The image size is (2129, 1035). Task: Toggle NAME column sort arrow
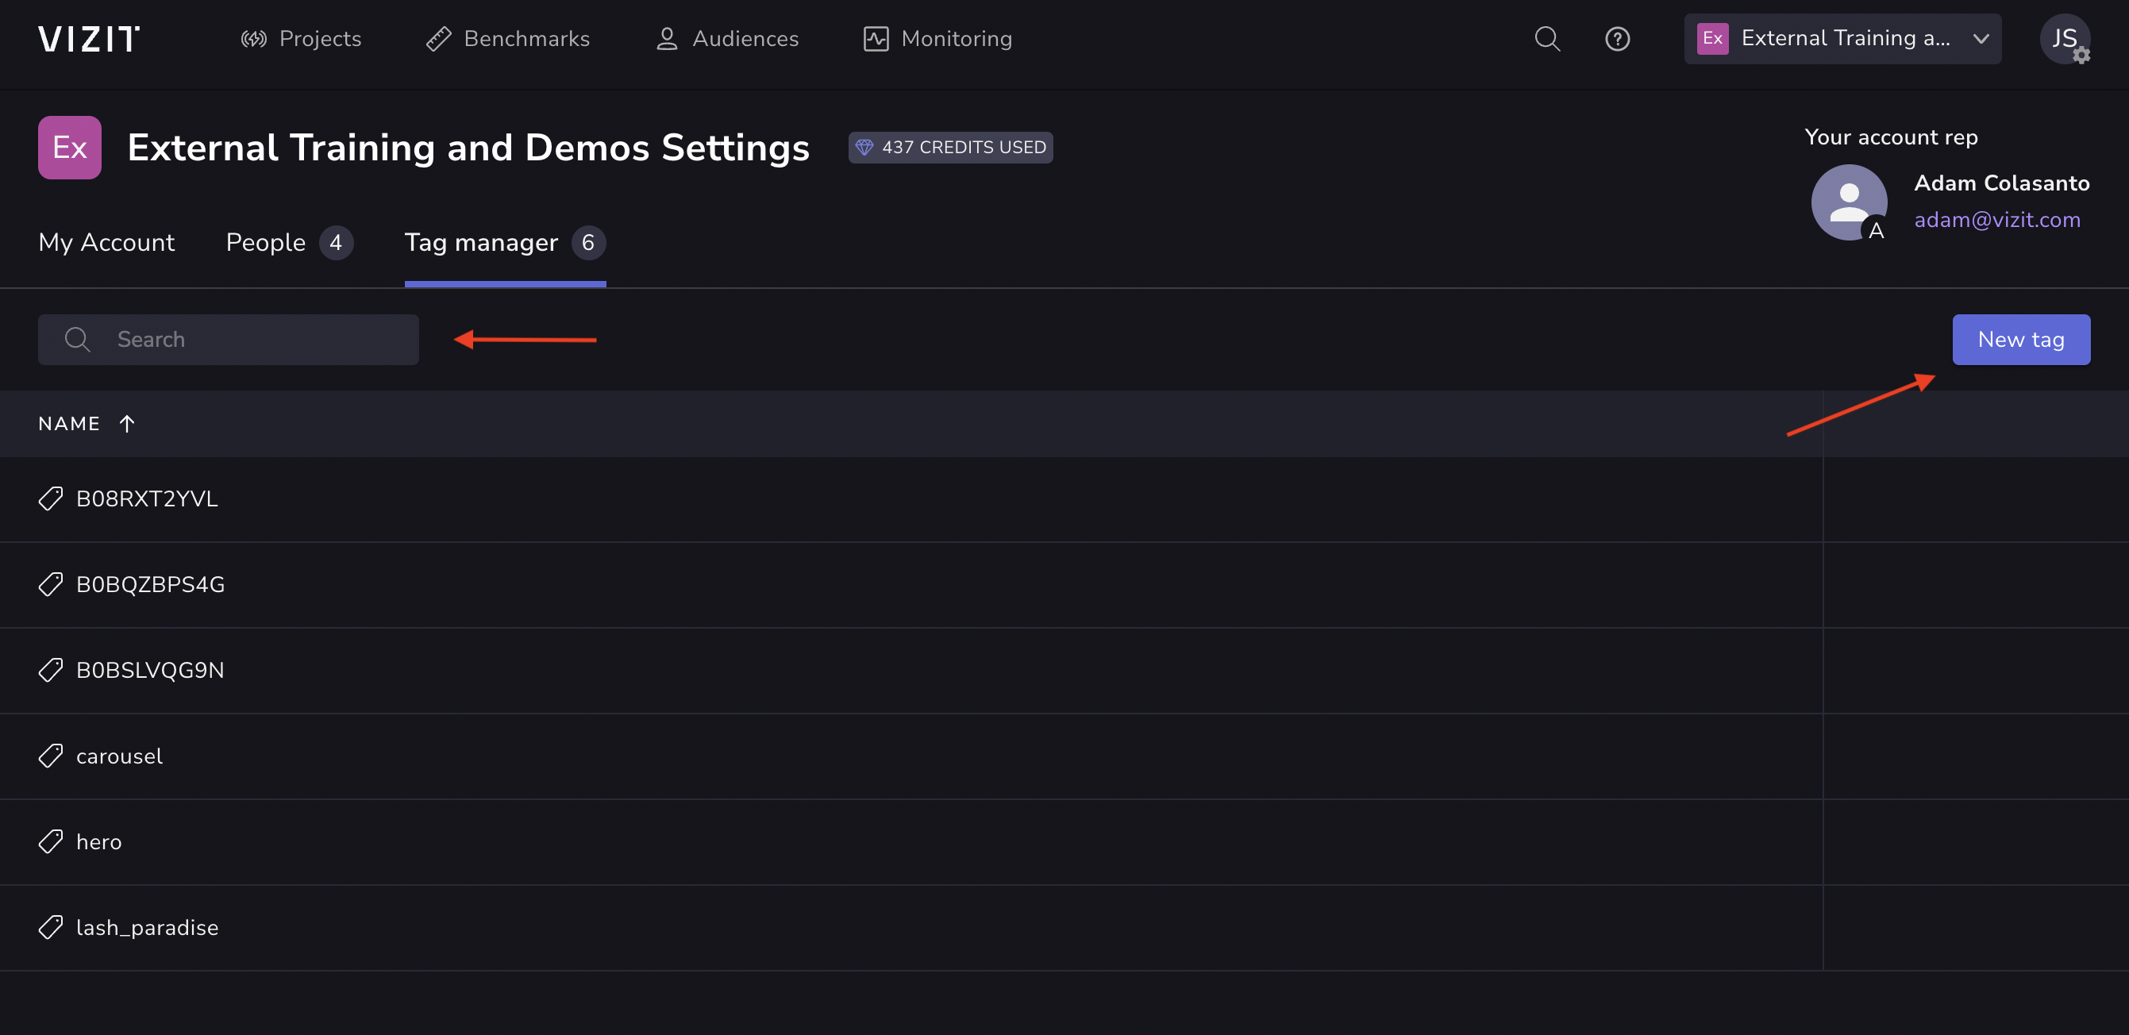[126, 424]
